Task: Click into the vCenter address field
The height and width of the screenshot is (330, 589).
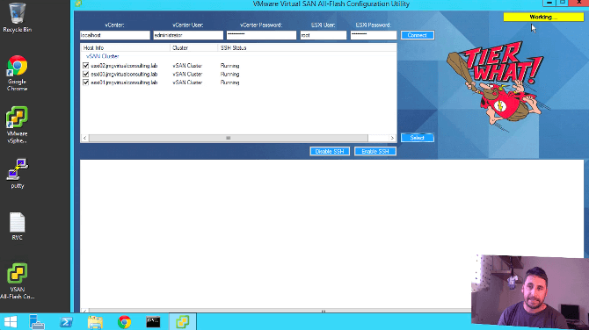Action: (x=114, y=35)
